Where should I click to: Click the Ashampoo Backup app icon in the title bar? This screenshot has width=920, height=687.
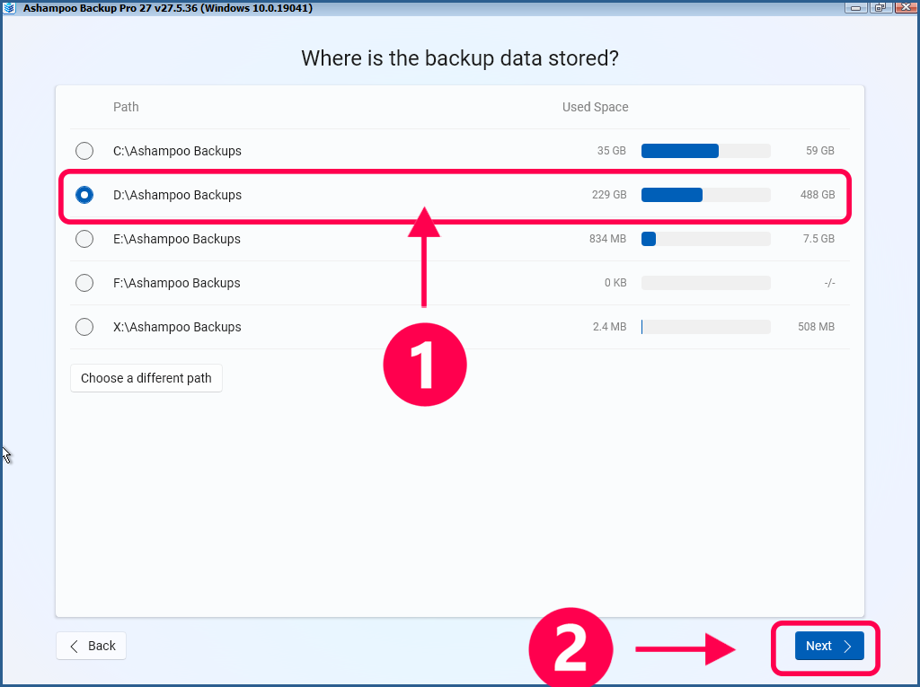tap(9, 7)
